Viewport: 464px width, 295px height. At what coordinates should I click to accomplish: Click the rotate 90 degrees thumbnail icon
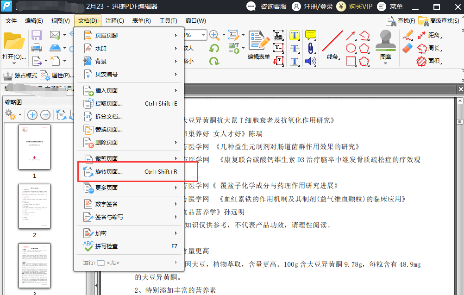(62, 115)
